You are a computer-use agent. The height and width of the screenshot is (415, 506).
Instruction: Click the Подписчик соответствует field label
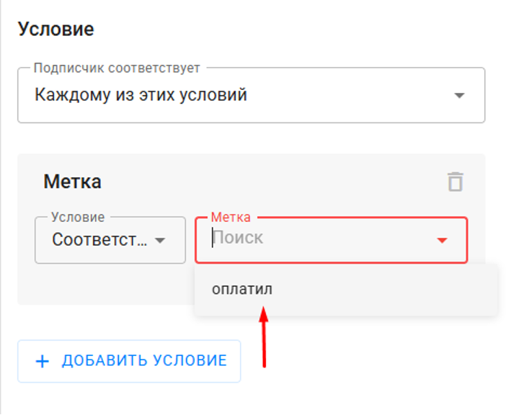(117, 68)
